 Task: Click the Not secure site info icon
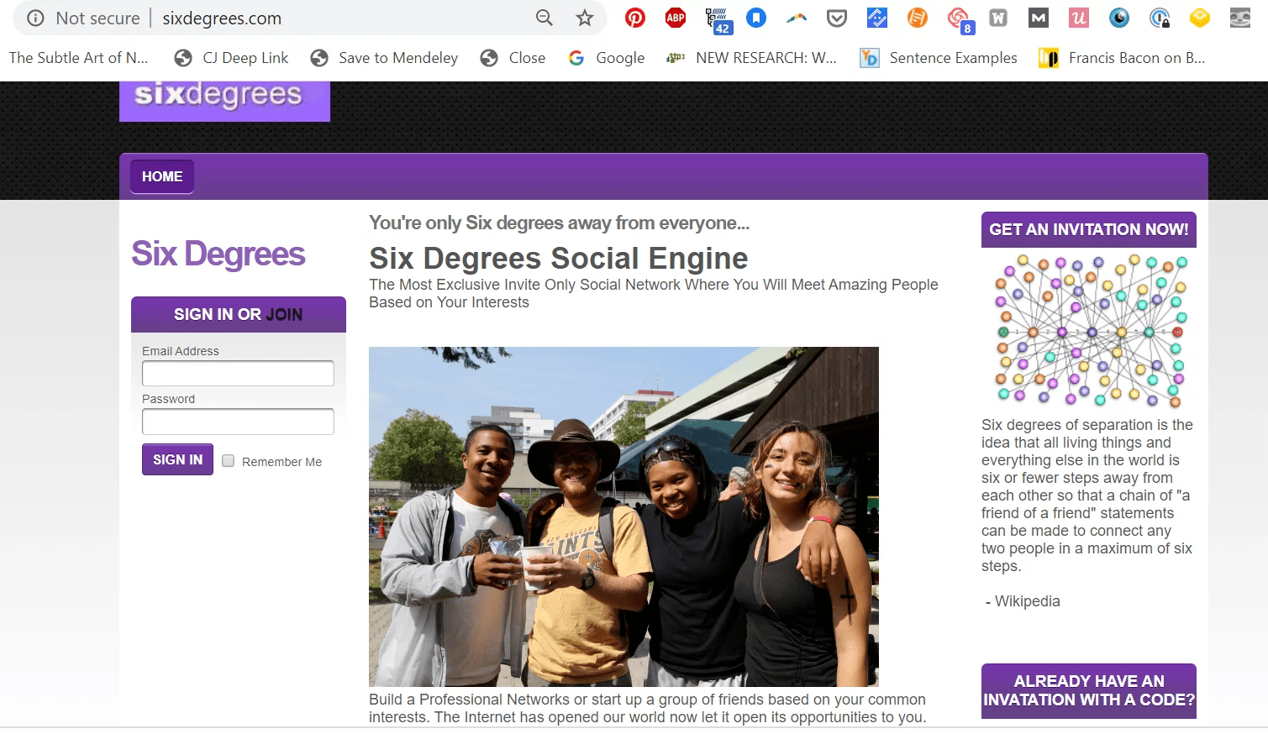click(x=35, y=18)
